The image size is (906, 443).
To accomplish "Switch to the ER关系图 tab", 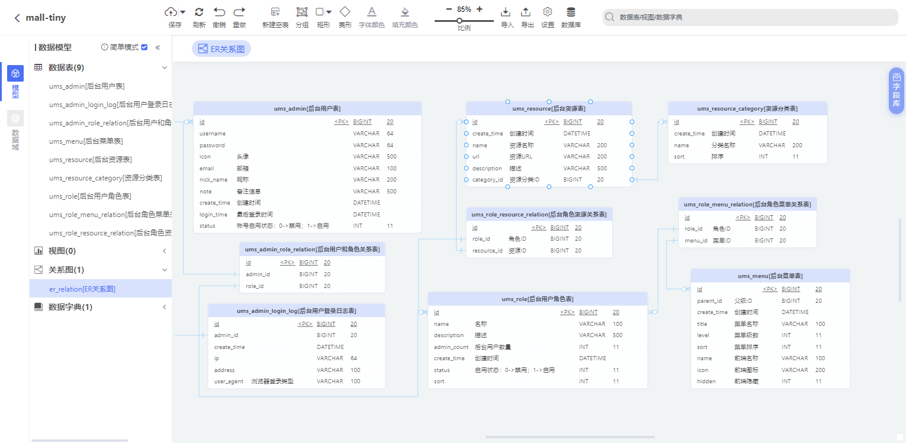I will pyautogui.click(x=221, y=49).
